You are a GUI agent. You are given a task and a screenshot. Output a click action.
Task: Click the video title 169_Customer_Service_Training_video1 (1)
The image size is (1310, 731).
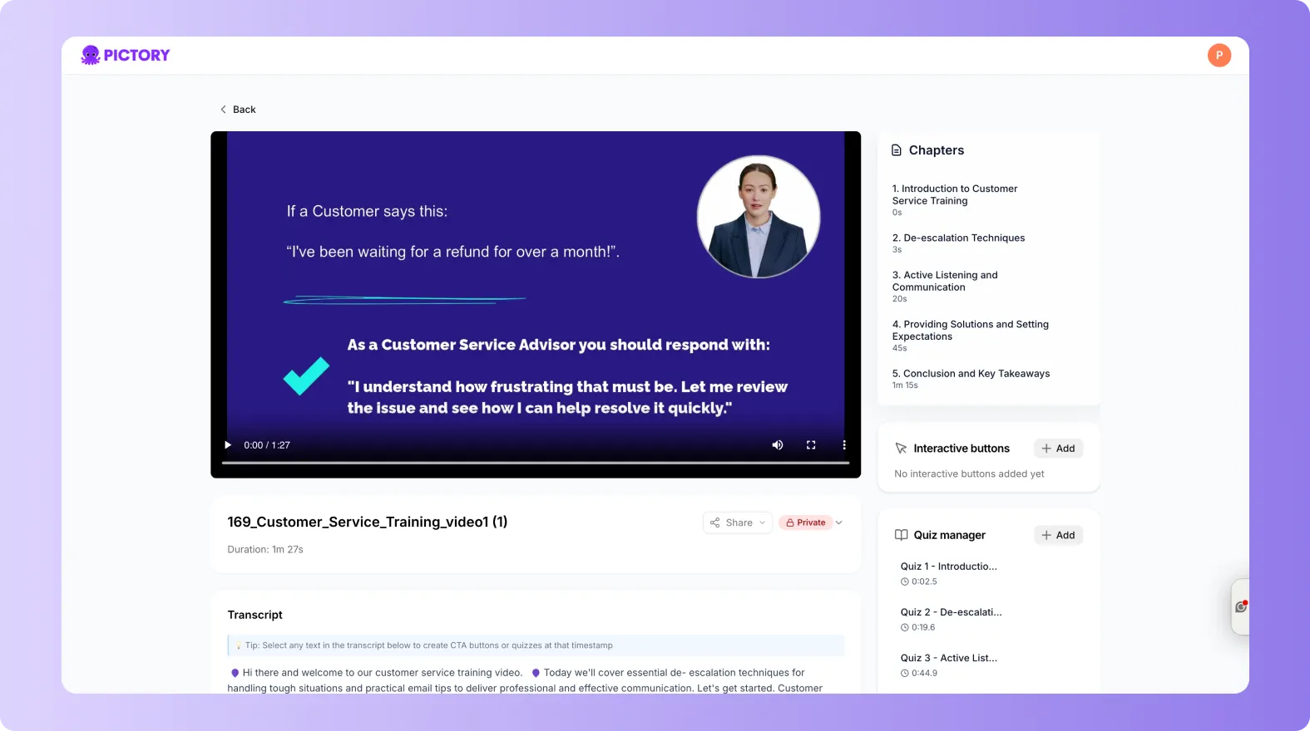[368, 522]
